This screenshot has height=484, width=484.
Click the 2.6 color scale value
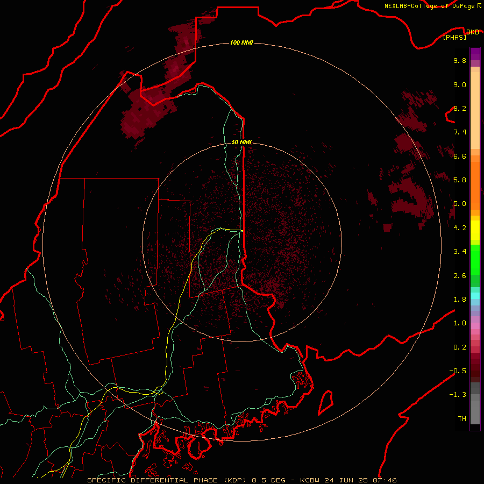460,276
